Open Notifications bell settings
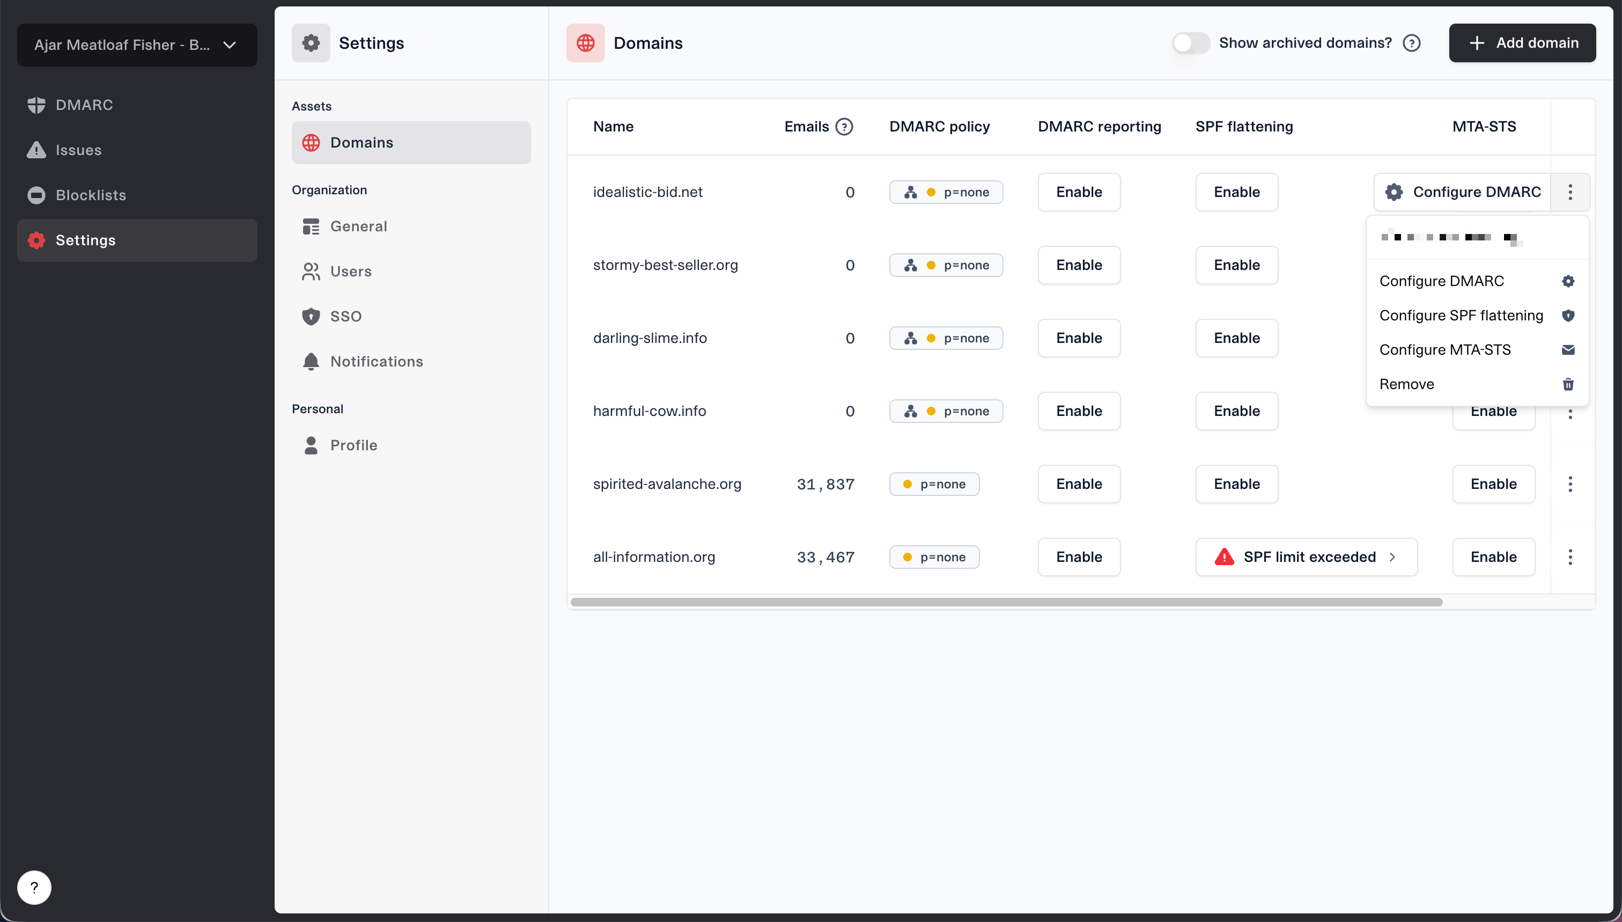This screenshot has height=922, width=1622. click(376, 362)
